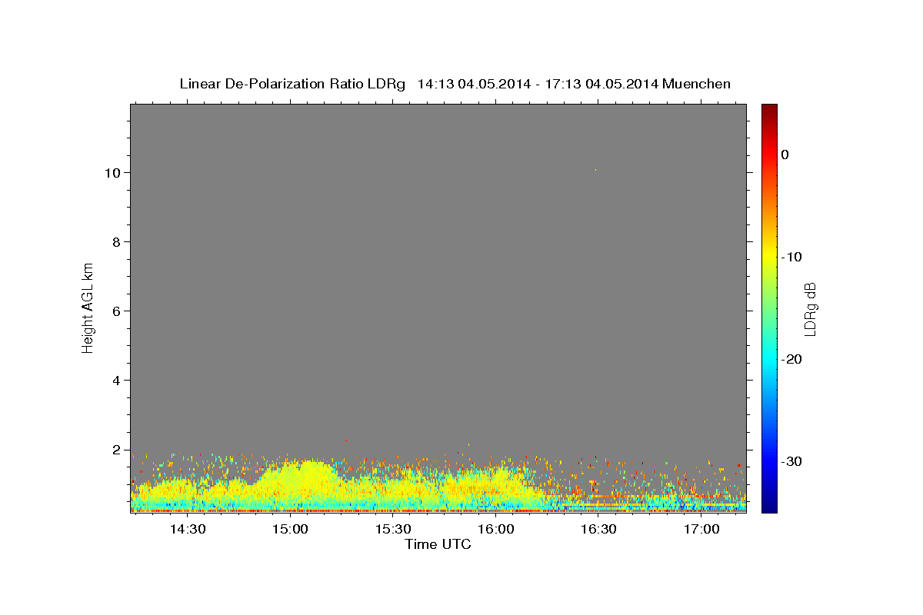This screenshot has width=923, height=615.
Task: Click the colorbar value -20
Action: pos(791,359)
